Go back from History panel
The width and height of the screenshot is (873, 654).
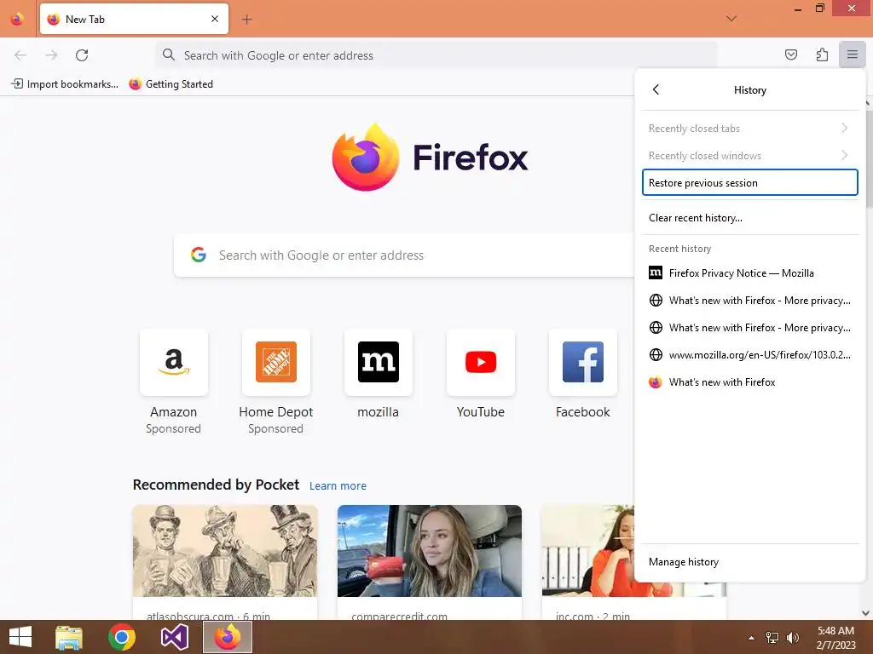[656, 89]
